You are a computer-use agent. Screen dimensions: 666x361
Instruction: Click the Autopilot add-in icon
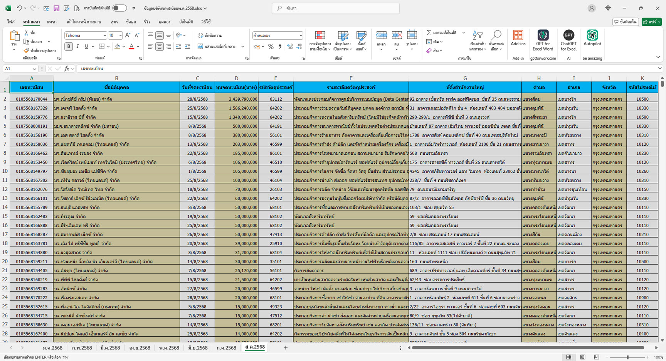[x=592, y=36]
